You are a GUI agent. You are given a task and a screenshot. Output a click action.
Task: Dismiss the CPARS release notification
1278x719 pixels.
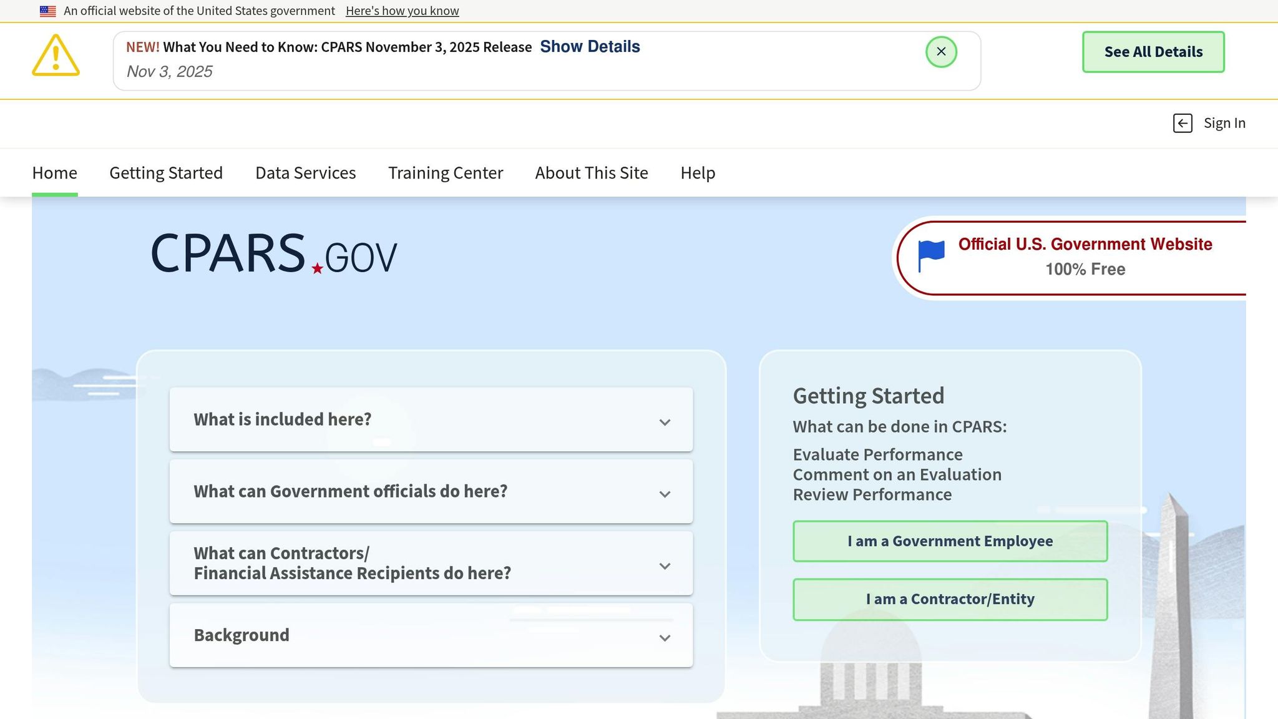941,52
